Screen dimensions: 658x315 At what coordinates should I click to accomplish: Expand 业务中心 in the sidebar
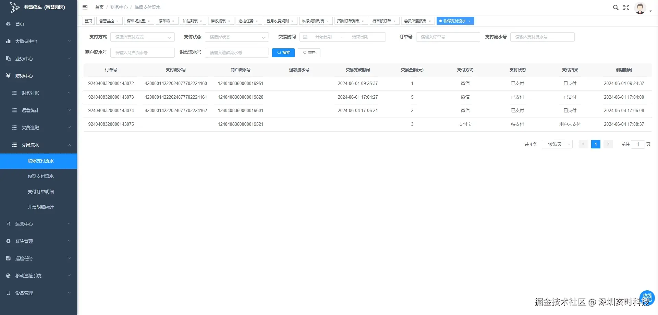(x=38, y=59)
